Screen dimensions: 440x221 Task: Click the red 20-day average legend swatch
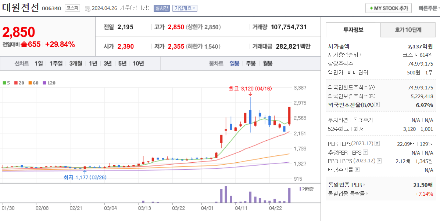pos(16,83)
